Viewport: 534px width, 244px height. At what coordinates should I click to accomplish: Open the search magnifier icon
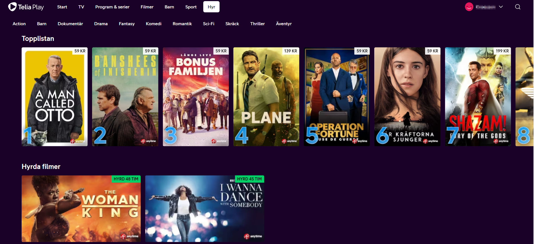518,7
